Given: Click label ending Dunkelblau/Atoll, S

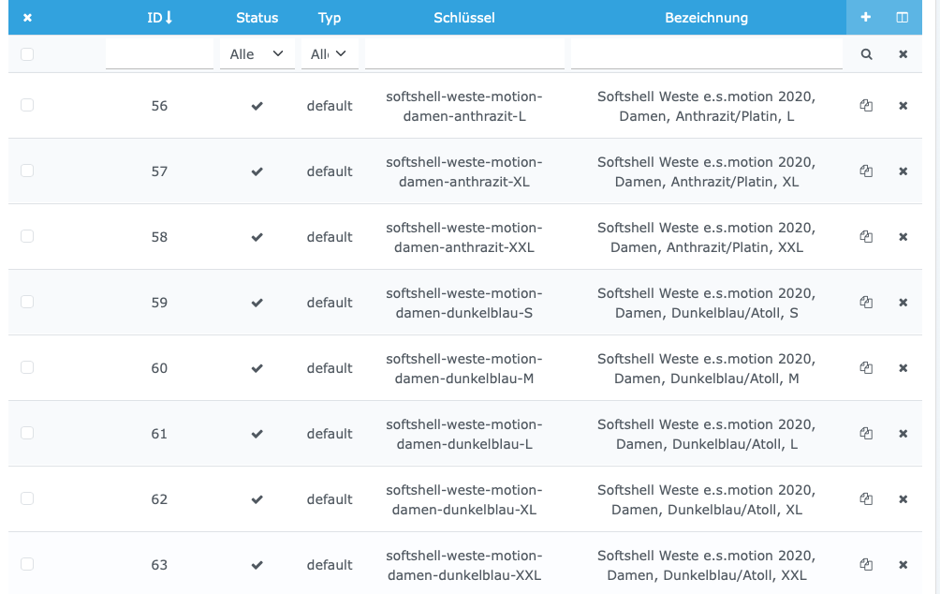Looking at the screenshot, I should click(x=707, y=303).
